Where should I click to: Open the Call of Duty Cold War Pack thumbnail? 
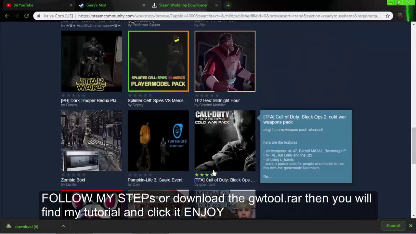pyautogui.click(x=225, y=141)
